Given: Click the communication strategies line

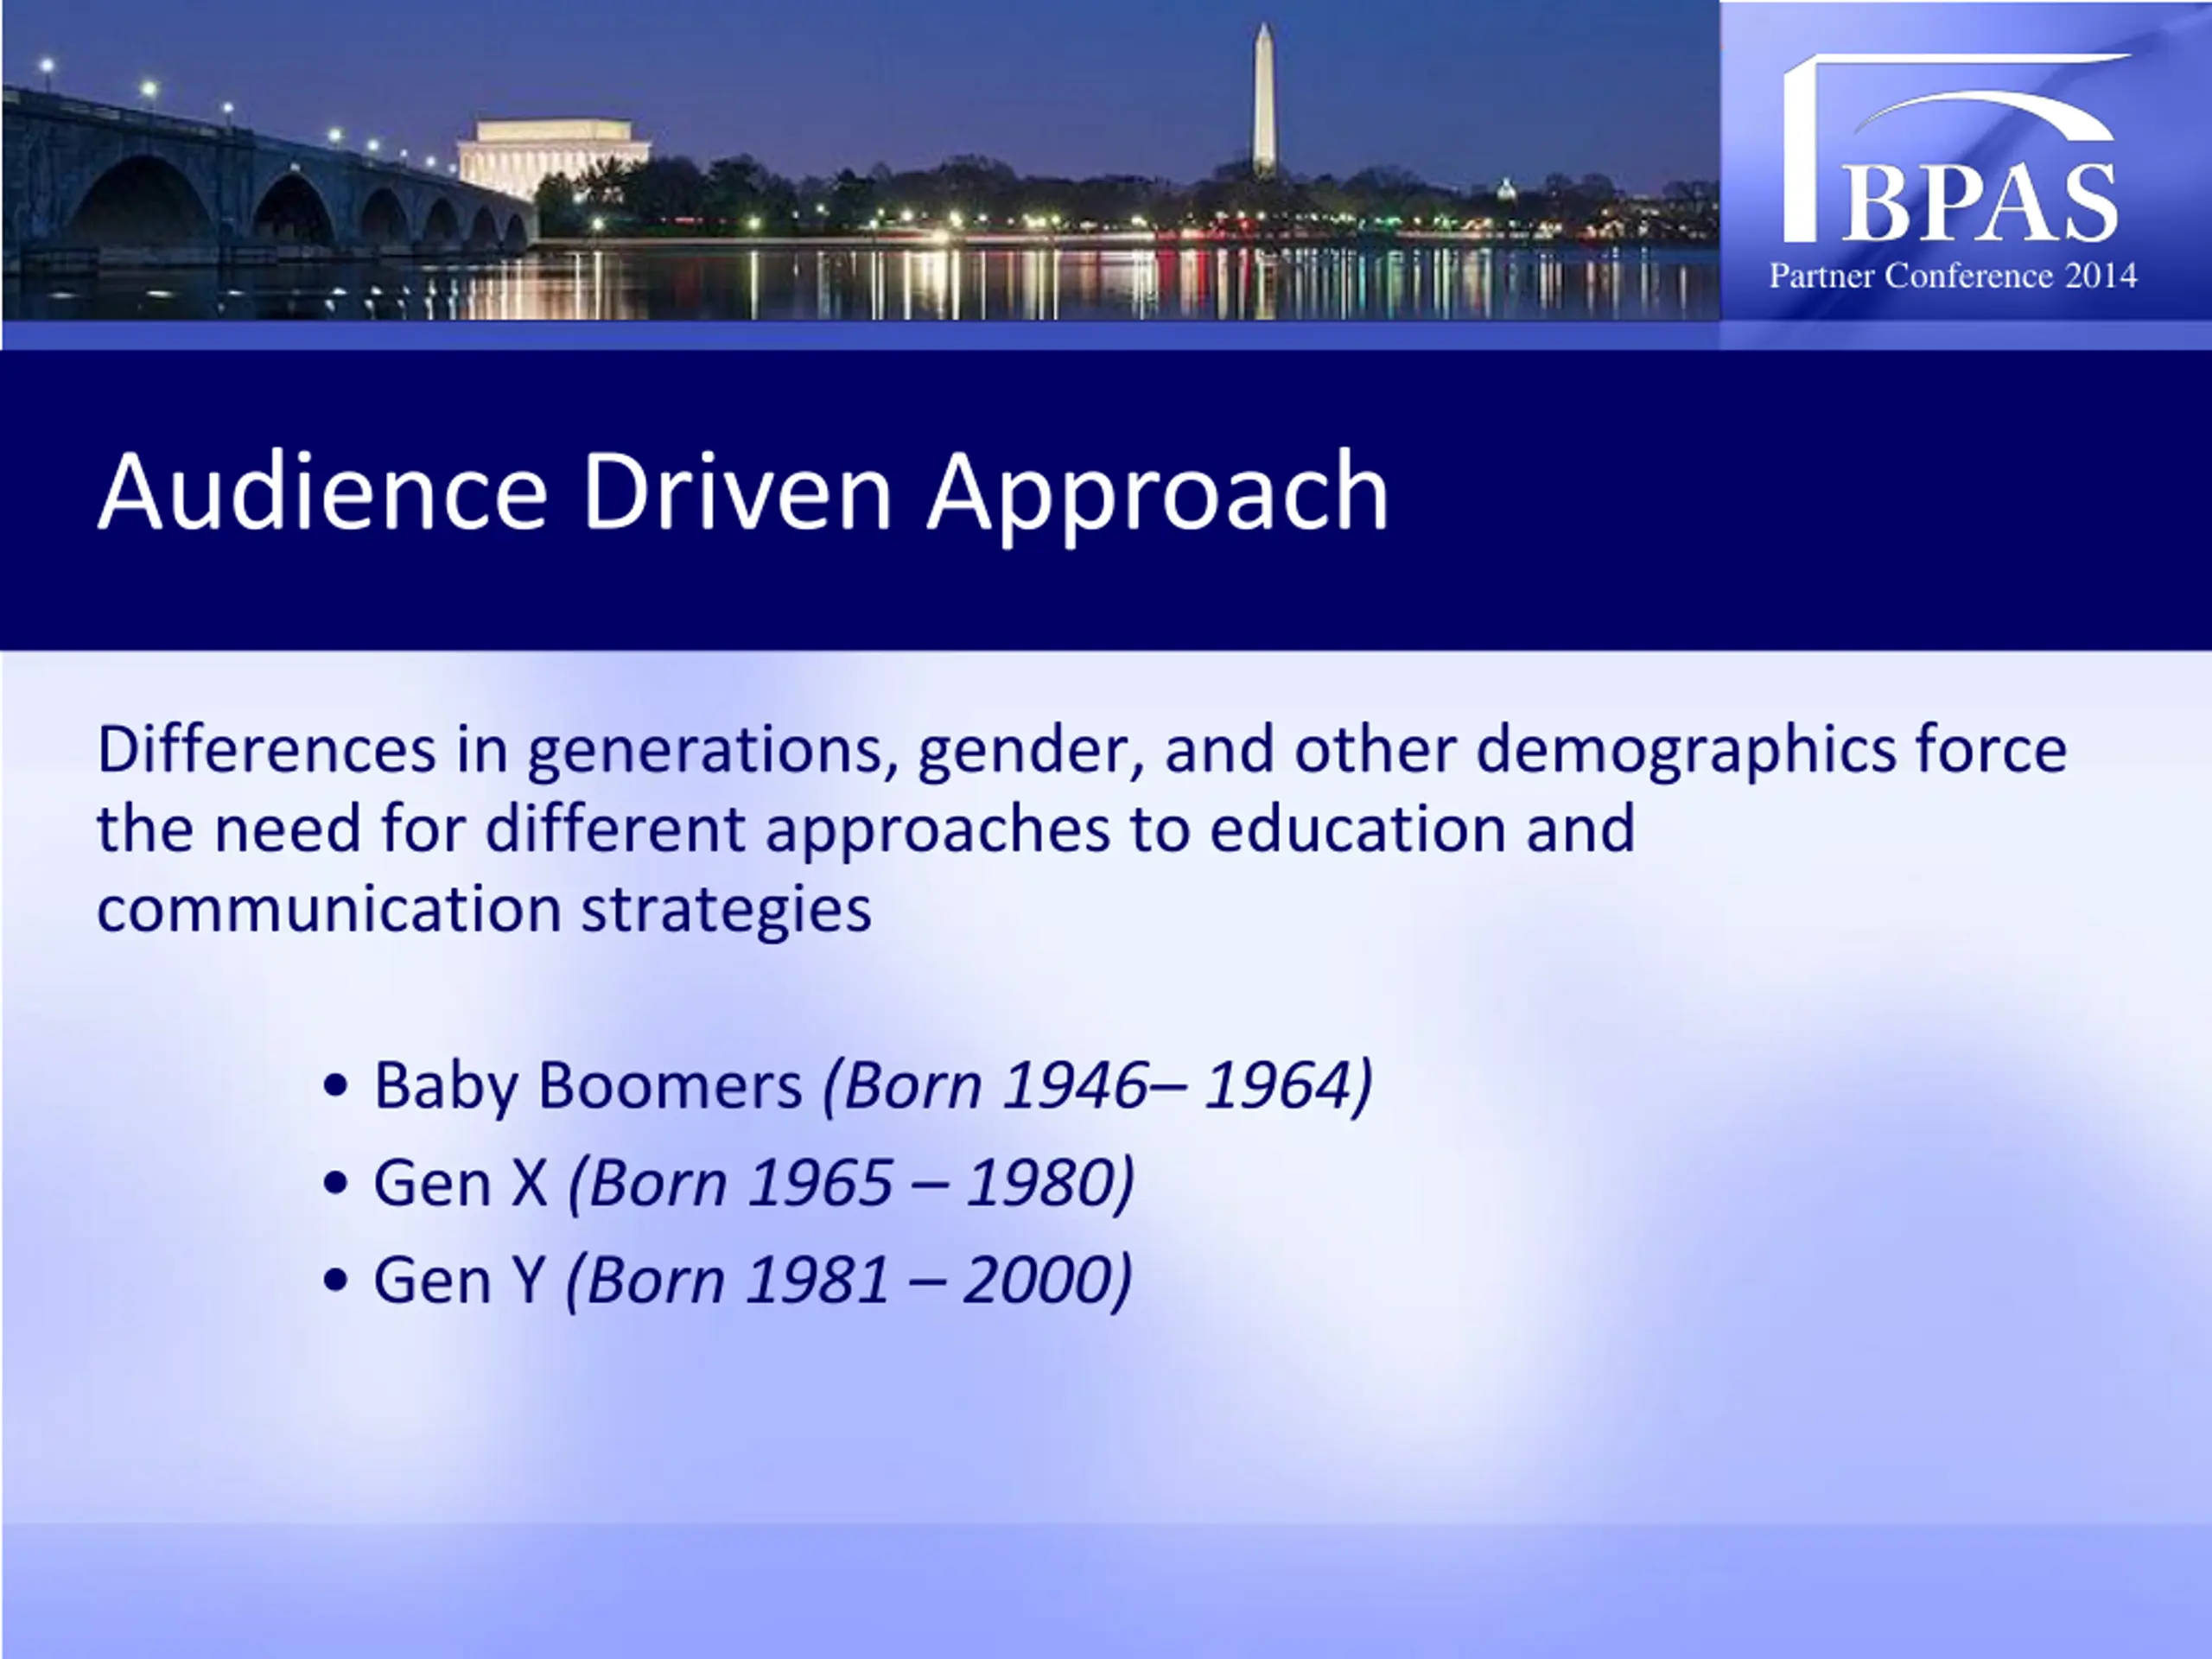Looking at the screenshot, I should coord(484,909).
